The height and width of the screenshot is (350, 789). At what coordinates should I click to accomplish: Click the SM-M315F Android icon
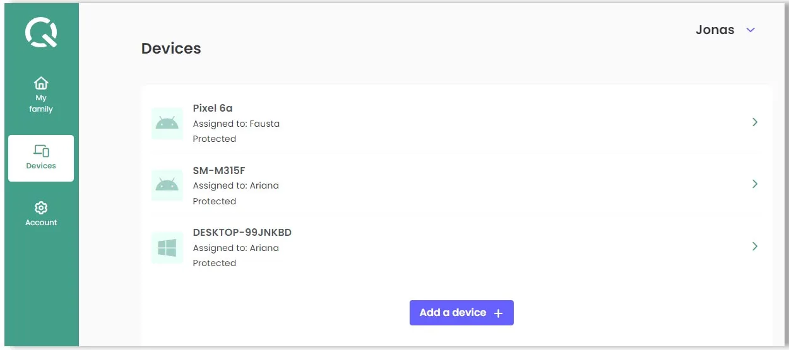167,185
